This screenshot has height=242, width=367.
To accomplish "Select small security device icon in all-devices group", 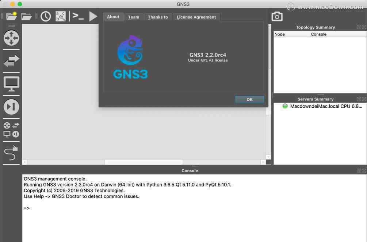I will coord(16,134).
